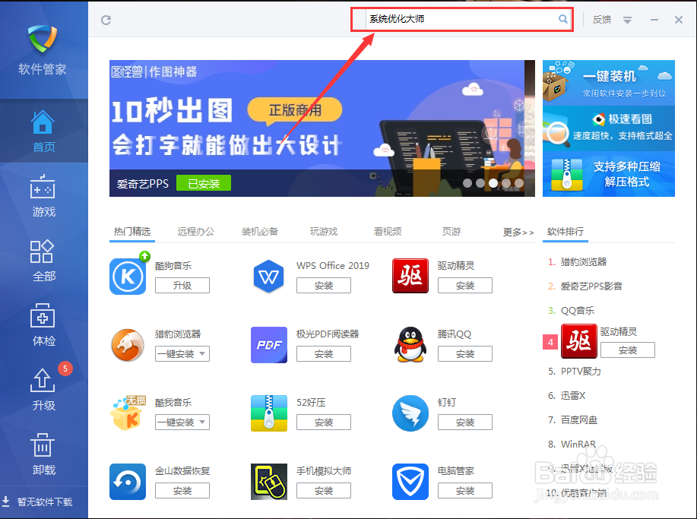Screen dimensions: 697x519
Task: Click 酷狗音乐 app icon
Action: click(128, 276)
